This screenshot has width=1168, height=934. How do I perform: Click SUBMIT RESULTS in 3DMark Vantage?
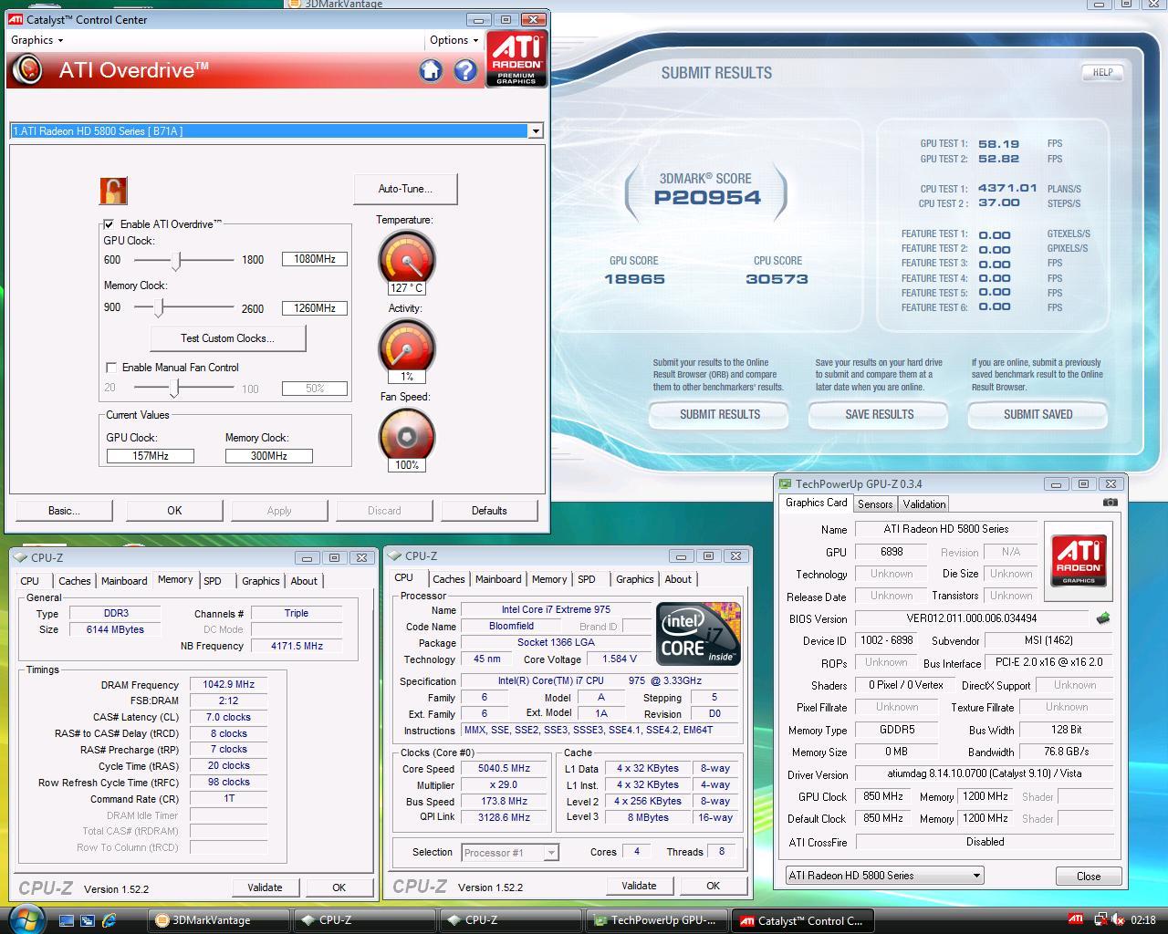[720, 415]
